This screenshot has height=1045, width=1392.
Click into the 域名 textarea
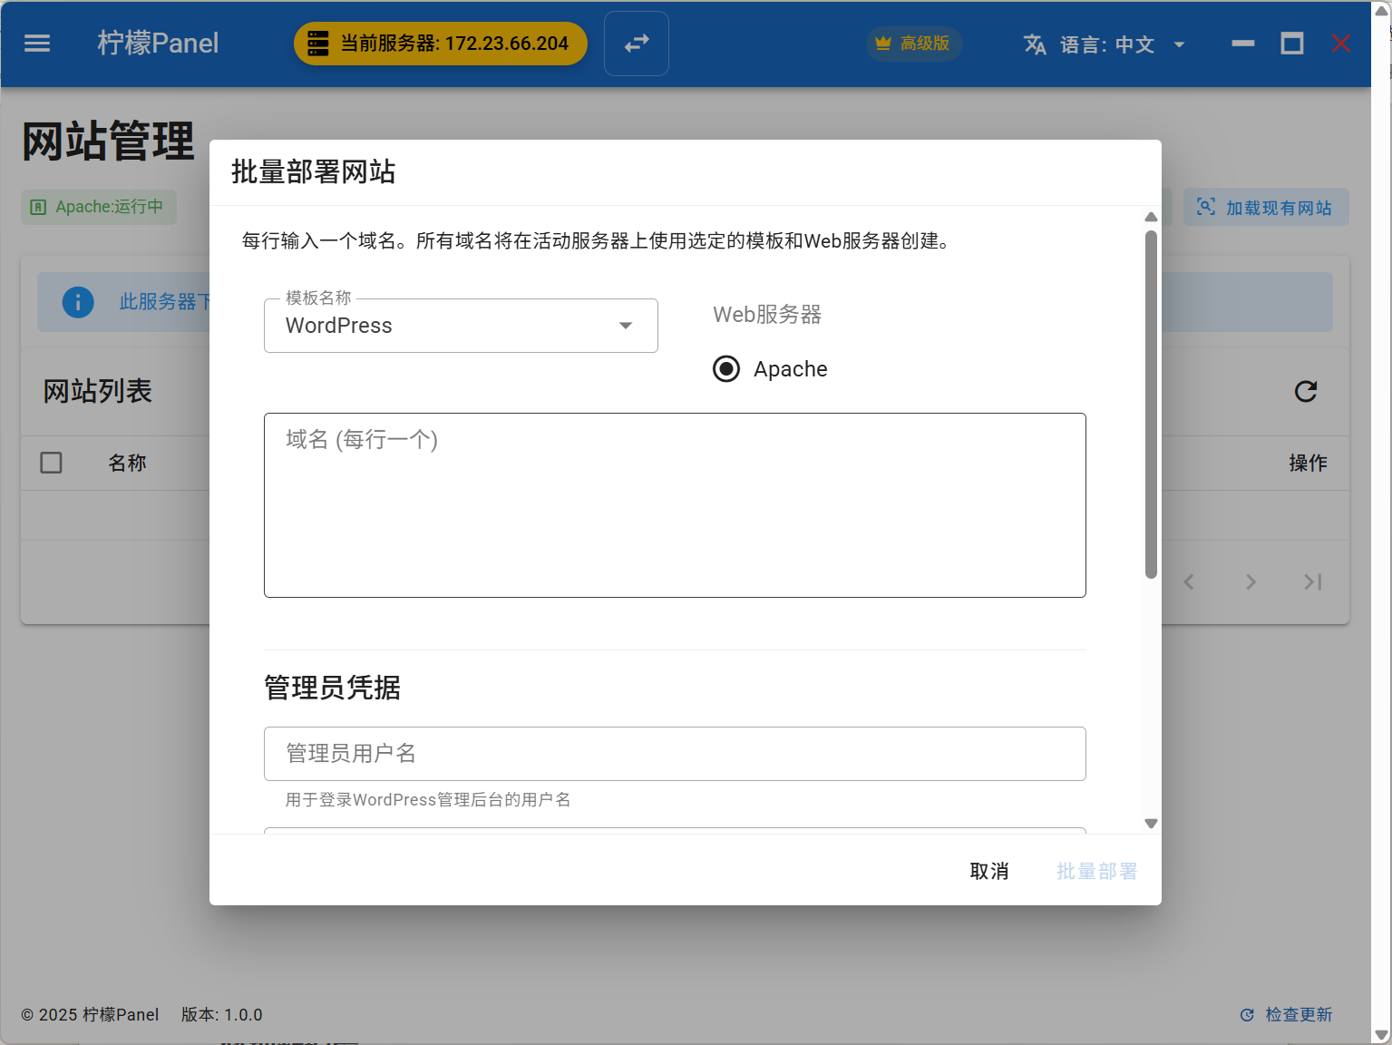tap(675, 505)
